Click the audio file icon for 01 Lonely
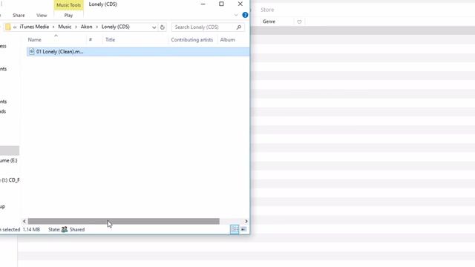The image size is (475, 267). point(31,52)
